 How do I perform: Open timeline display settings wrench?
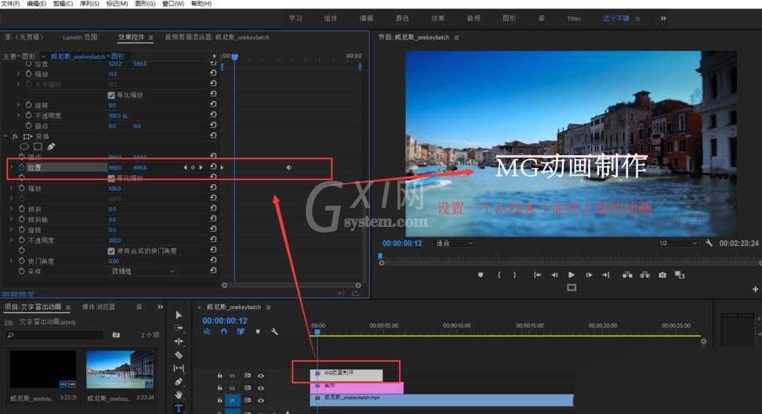[274, 332]
